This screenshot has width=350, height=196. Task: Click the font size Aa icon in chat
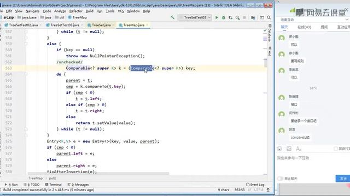[299, 149]
